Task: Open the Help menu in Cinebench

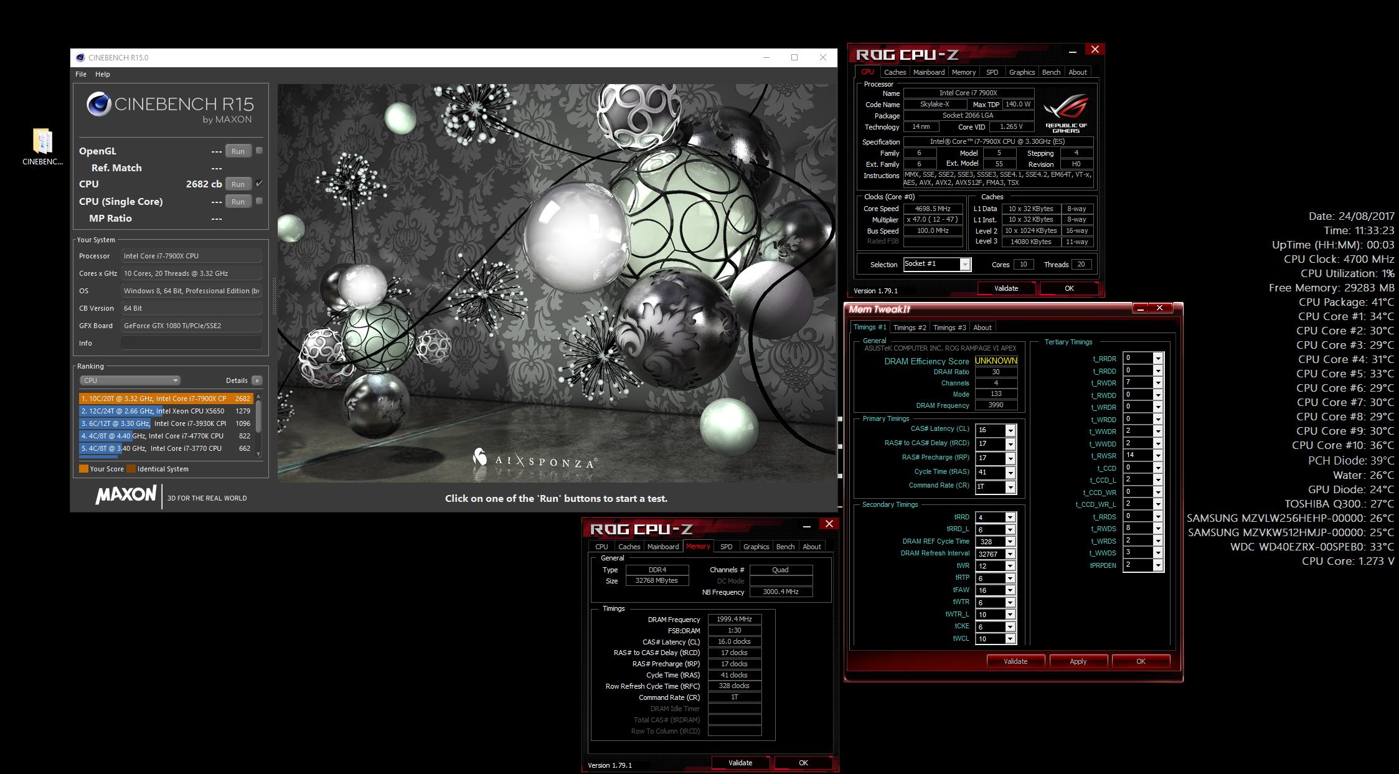Action: tap(103, 74)
